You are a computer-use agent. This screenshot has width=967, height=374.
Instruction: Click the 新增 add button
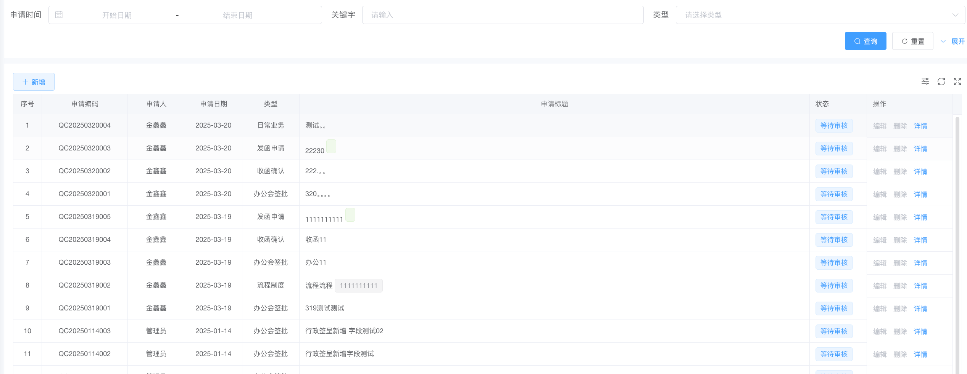[34, 82]
